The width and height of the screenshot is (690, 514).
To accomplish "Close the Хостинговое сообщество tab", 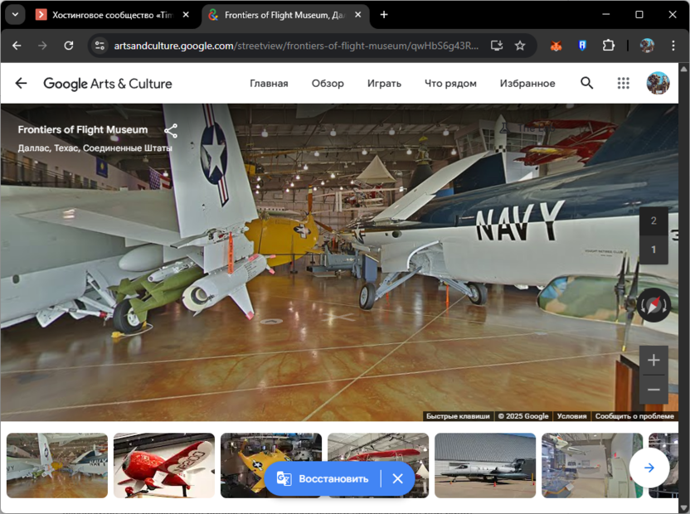I will (x=186, y=15).
